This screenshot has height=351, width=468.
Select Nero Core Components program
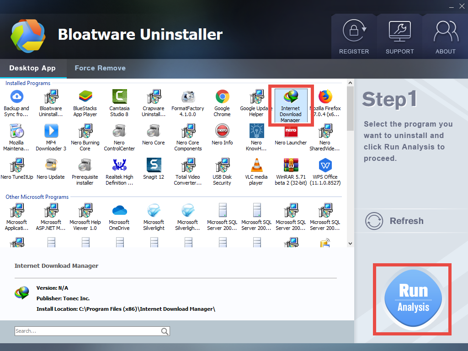[188, 137]
